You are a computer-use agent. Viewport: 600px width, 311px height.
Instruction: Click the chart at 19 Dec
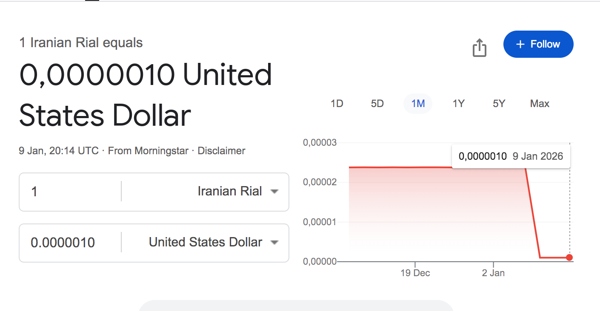click(415, 212)
